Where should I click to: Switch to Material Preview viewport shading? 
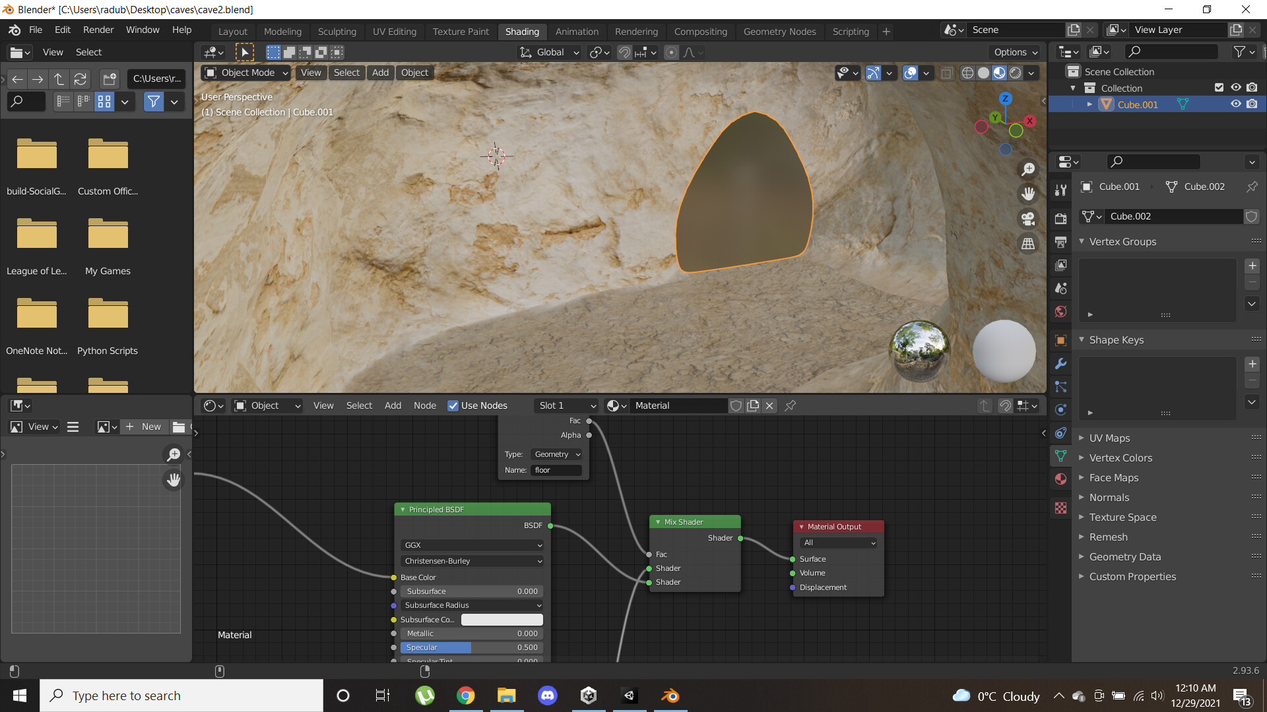coord(998,73)
